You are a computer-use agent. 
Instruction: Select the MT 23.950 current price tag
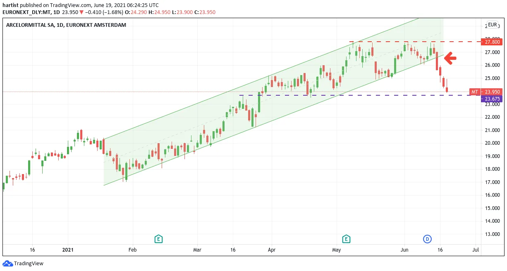(x=486, y=92)
